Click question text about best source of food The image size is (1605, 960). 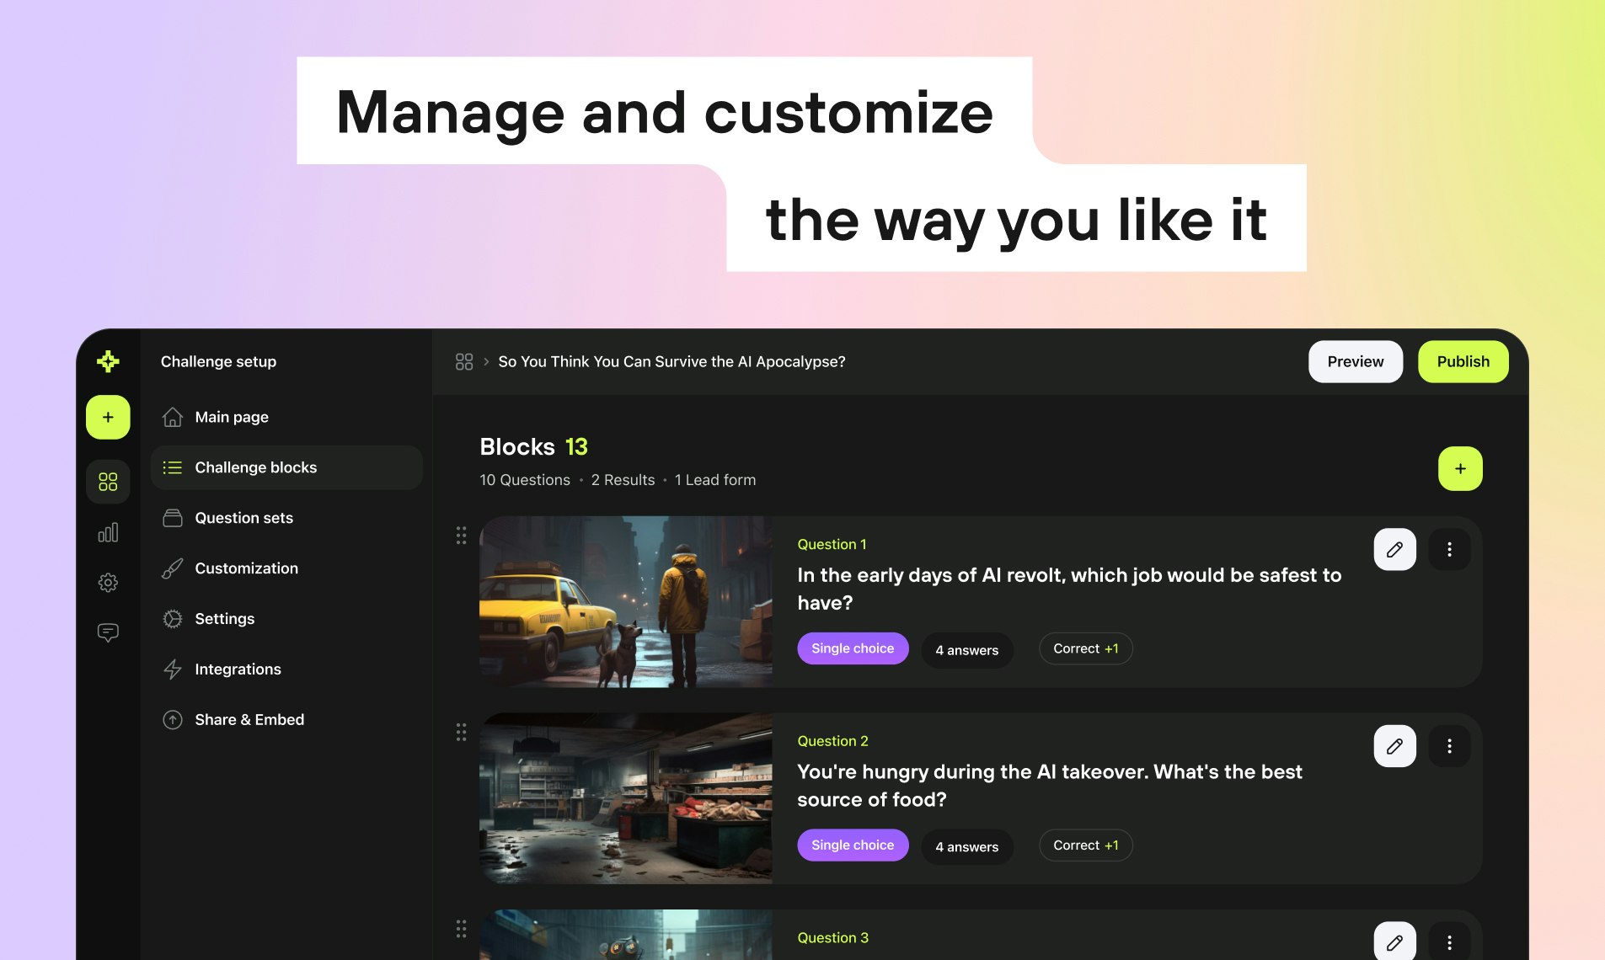click(x=1050, y=786)
